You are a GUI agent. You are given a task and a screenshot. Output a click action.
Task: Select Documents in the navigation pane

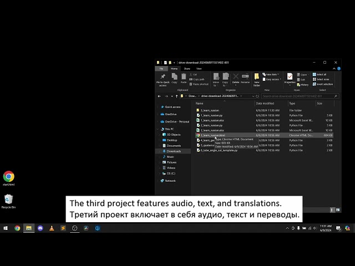pyautogui.click(x=171, y=146)
